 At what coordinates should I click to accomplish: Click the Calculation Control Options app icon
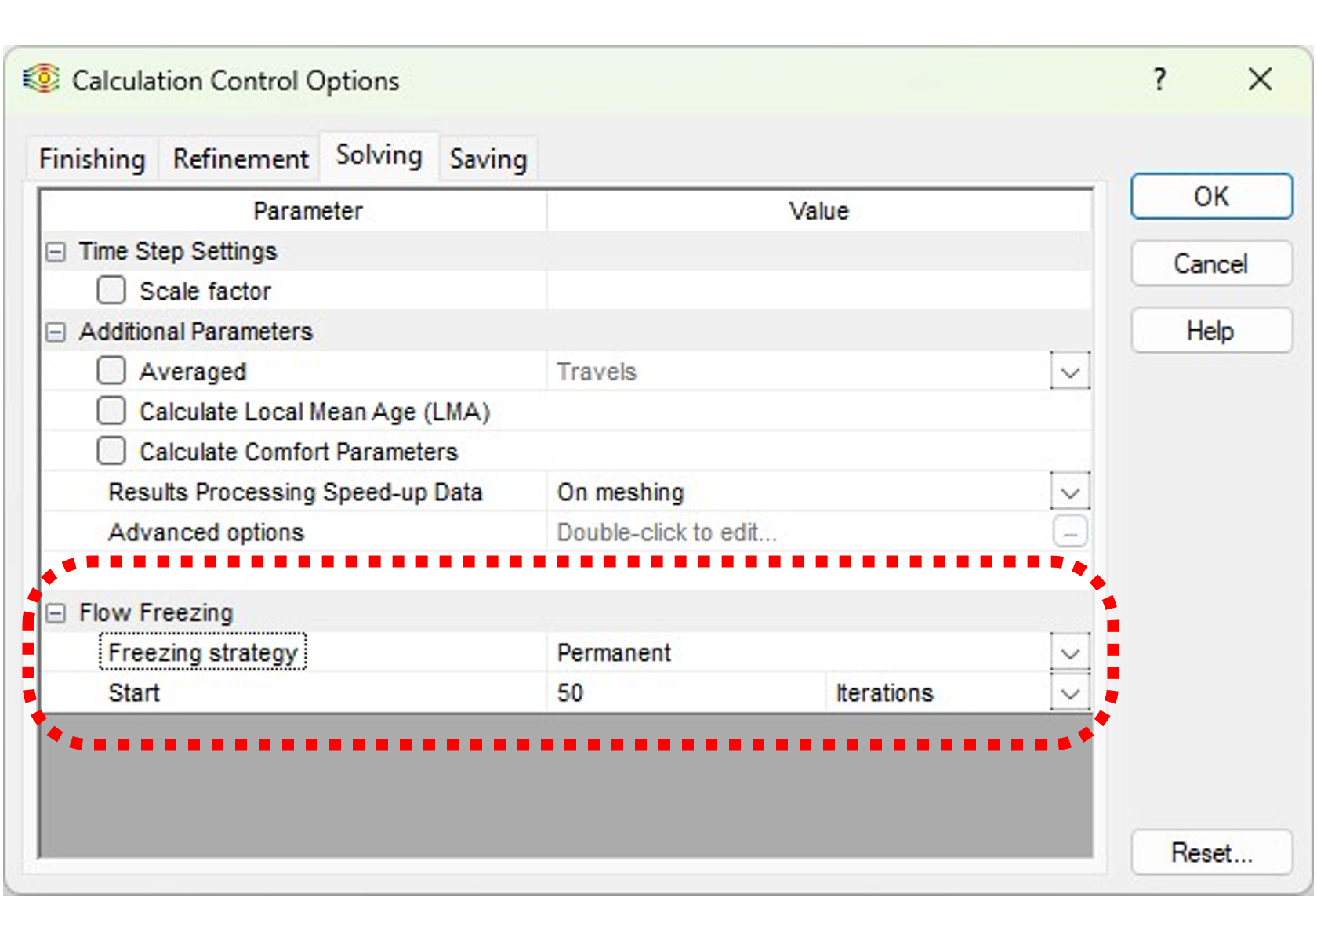(41, 79)
